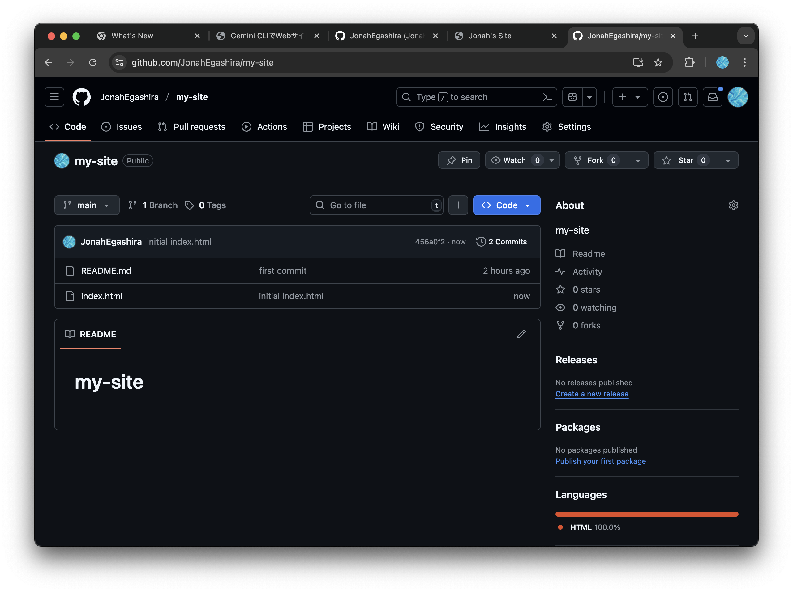Open the Copilot chat icon

tap(572, 97)
